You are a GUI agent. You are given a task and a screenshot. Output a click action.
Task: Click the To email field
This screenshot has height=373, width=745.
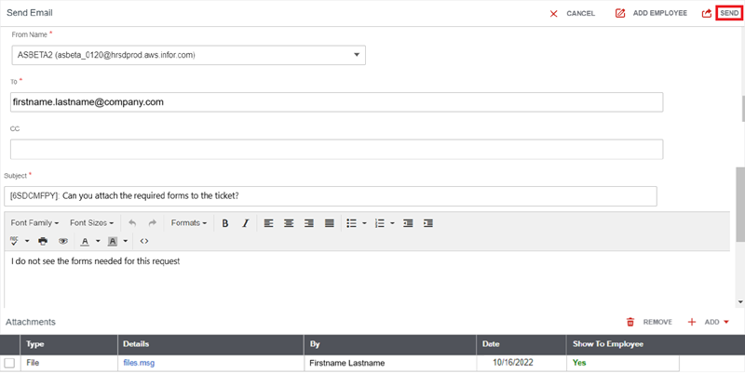(x=336, y=102)
